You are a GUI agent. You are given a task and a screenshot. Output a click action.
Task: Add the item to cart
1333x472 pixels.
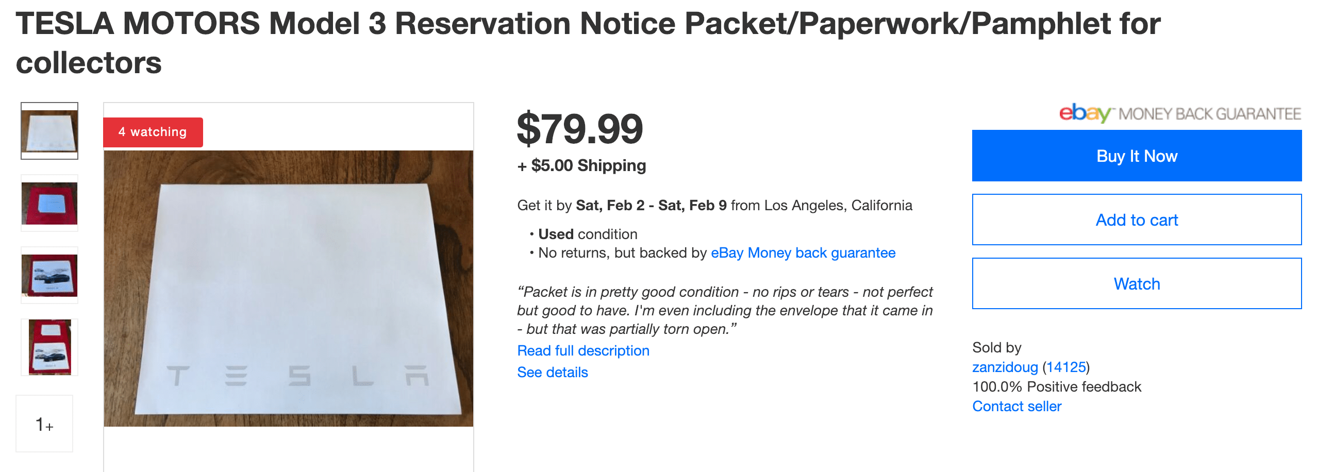(1137, 220)
